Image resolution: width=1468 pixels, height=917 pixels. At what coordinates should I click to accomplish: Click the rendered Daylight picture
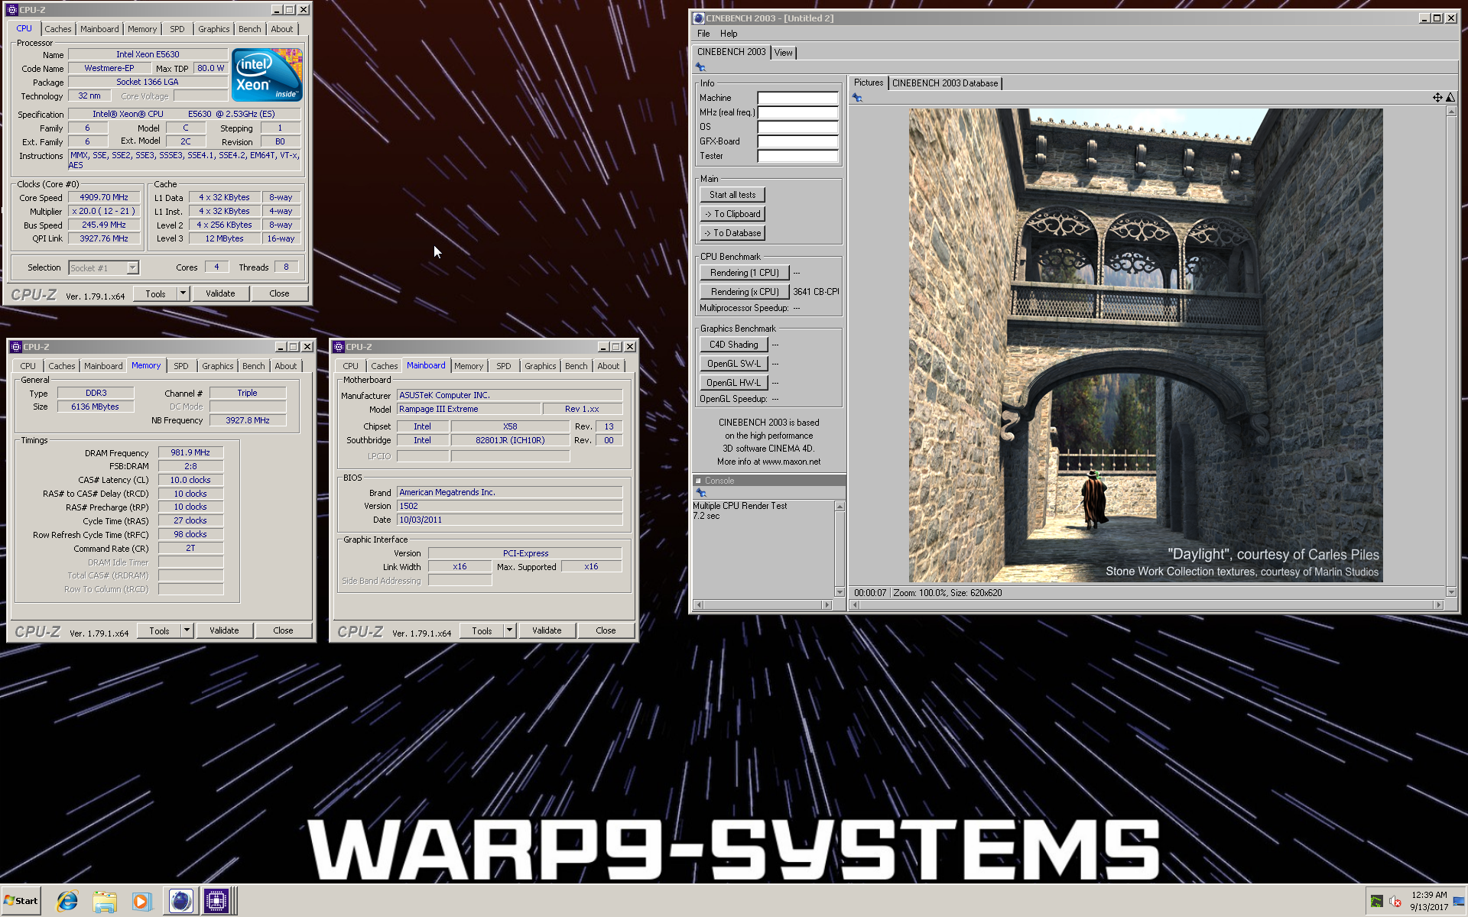(x=1145, y=345)
